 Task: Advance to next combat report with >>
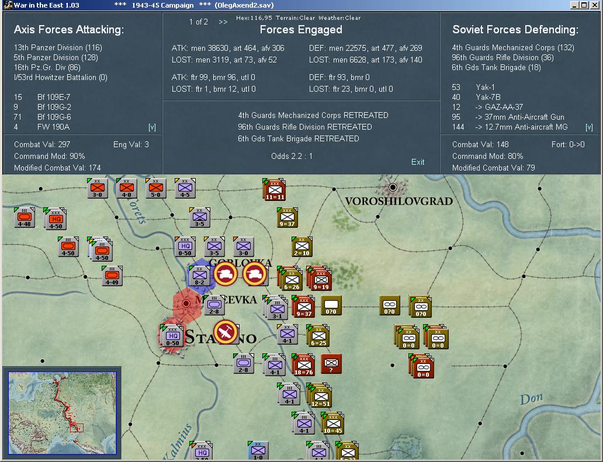[x=223, y=22]
